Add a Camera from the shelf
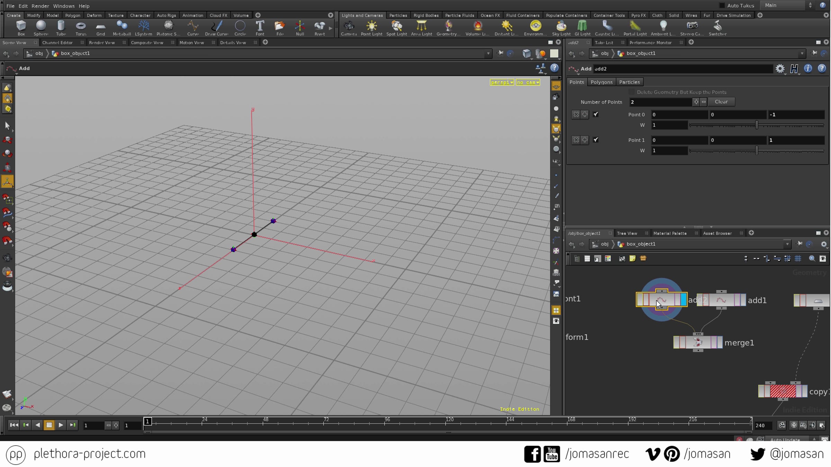831x467 pixels. (x=349, y=28)
